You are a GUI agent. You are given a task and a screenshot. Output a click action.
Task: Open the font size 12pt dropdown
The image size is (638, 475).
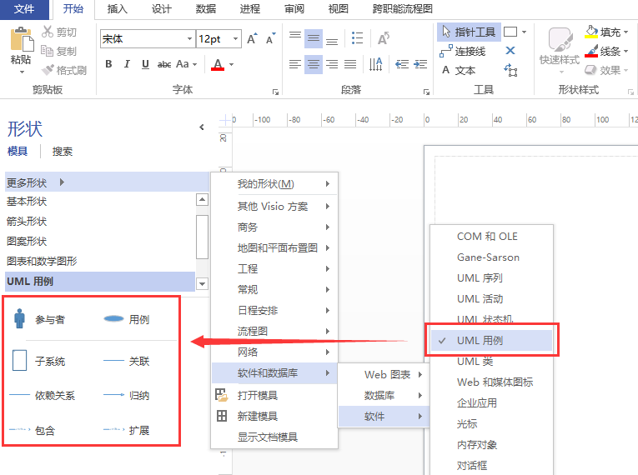point(237,39)
